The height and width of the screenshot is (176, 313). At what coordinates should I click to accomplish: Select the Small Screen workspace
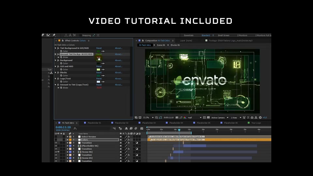pyautogui.click(x=224, y=35)
